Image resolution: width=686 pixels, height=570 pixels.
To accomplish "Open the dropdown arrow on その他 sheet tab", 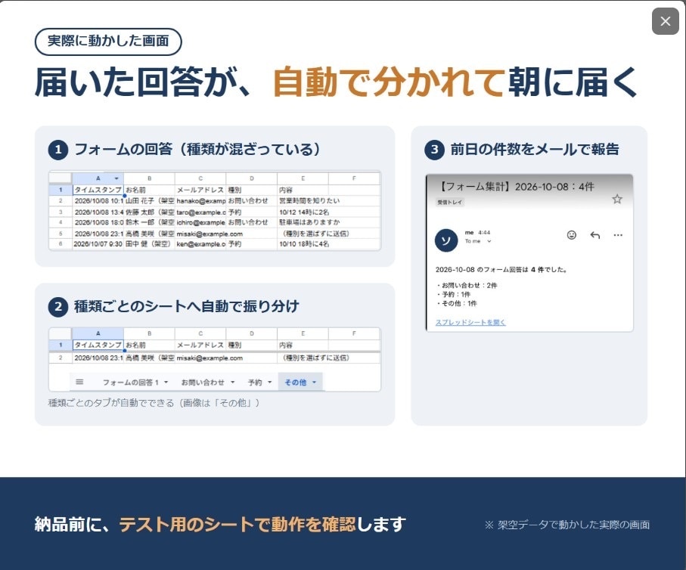I will [x=314, y=383].
